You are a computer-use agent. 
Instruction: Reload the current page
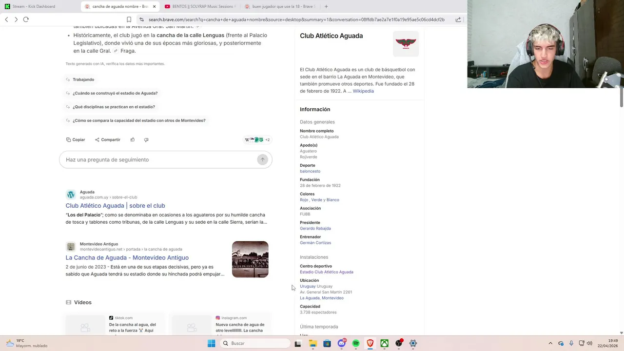(x=26, y=19)
